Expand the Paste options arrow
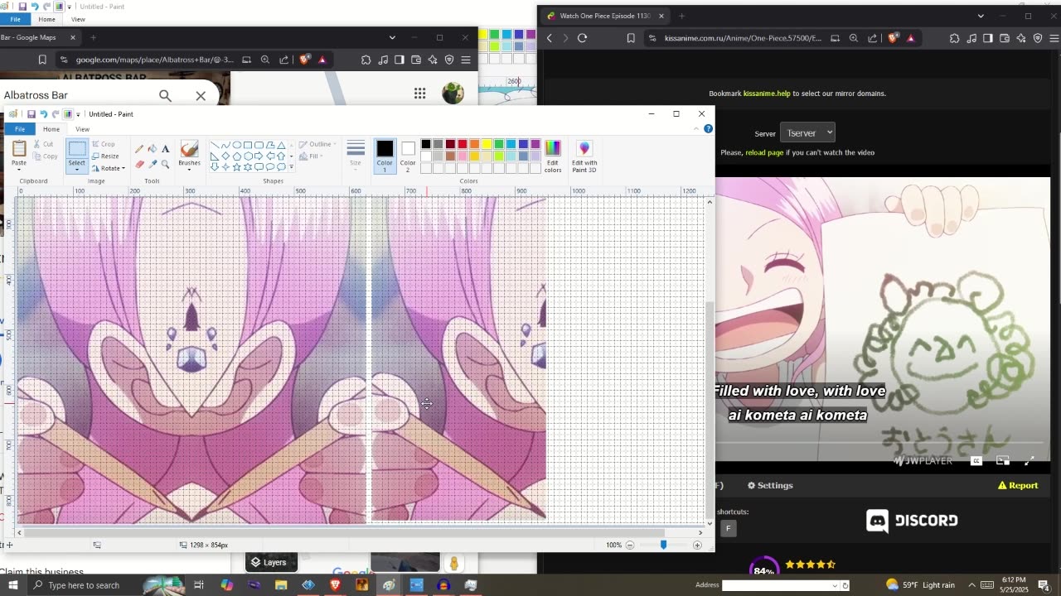 pyautogui.click(x=19, y=170)
